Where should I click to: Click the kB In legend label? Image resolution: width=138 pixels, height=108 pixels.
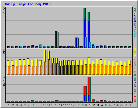(135, 88)
